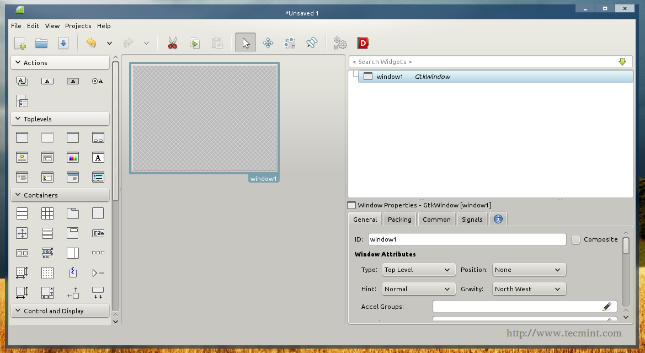This screenshot has width=645, height=353.
Task: Open the Type 'Top Level' dropdown
Action: click(x=418, y=270)
